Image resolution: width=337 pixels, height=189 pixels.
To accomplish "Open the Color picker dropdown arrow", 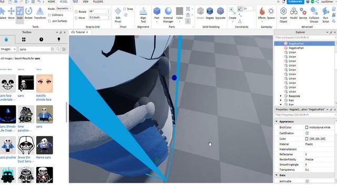I will 180,22.
